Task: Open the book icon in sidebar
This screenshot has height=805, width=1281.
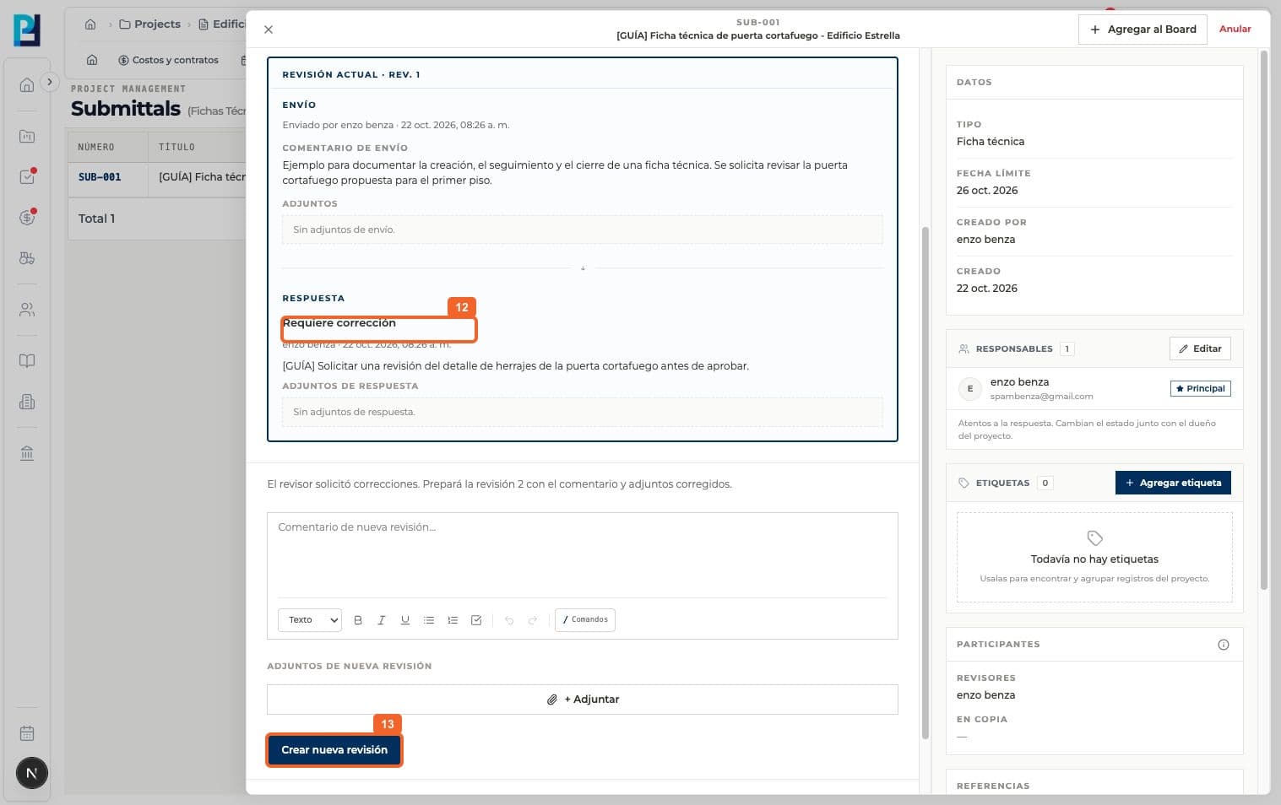Action: click(27, 361)
